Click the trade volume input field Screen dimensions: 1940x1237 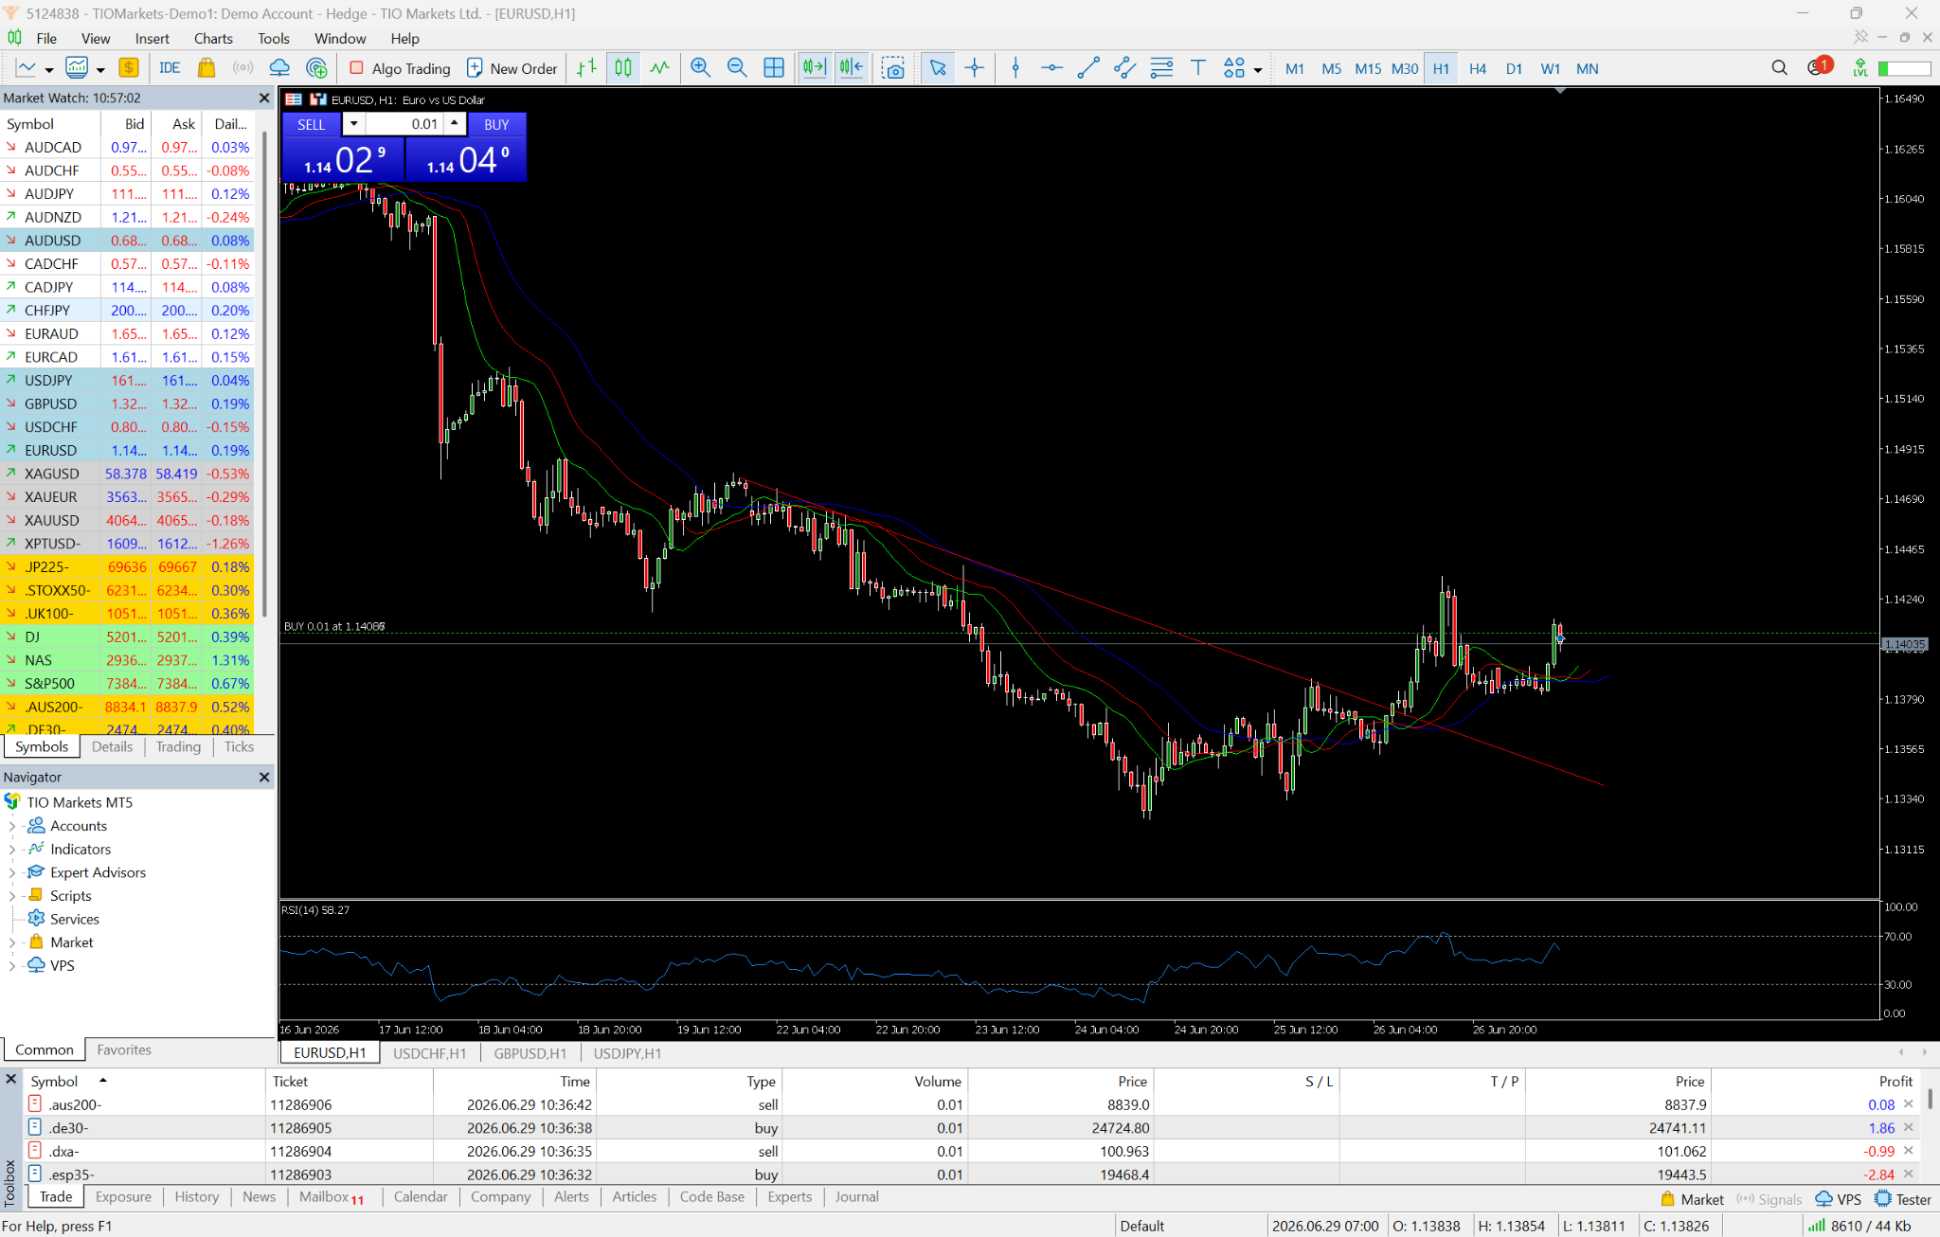[x=405, y=124]
